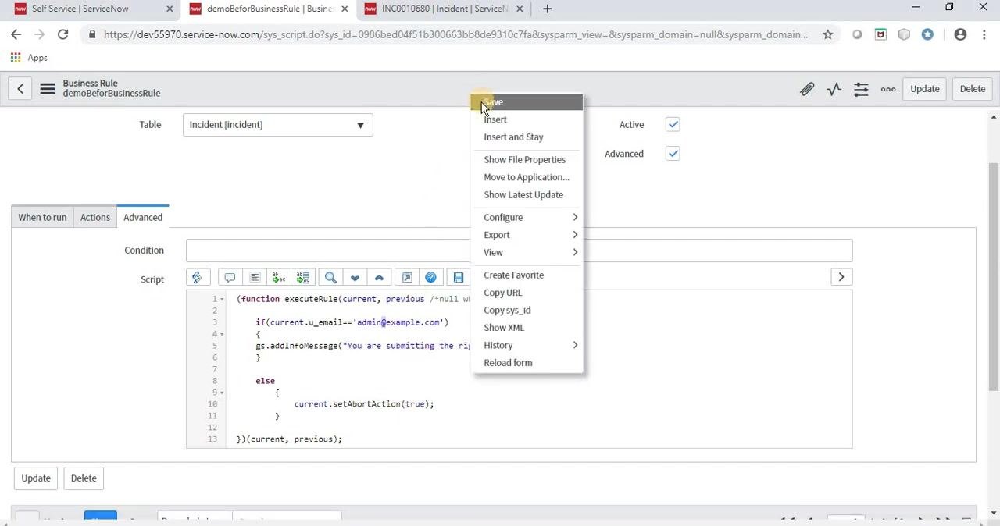Click the find next down arrow icon
Image resolution: width=1000 pixels, height=526 pixels.
pyautogui.click(x=355, y=277)
